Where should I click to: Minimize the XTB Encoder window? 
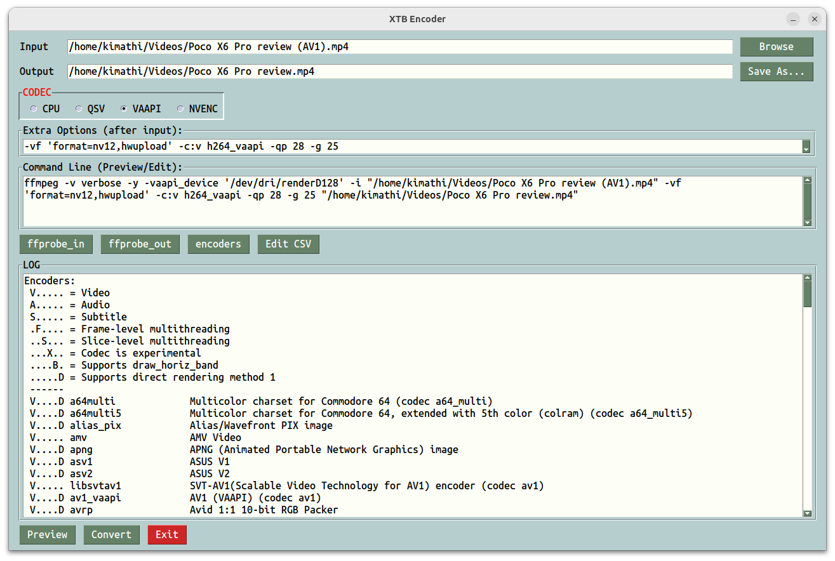(x=793, y=19)
